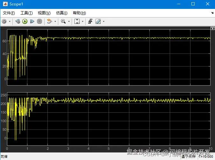Screen dimensions: 215x160
Task: Open the 帮助(H) menu
Action: coord(79,13)
